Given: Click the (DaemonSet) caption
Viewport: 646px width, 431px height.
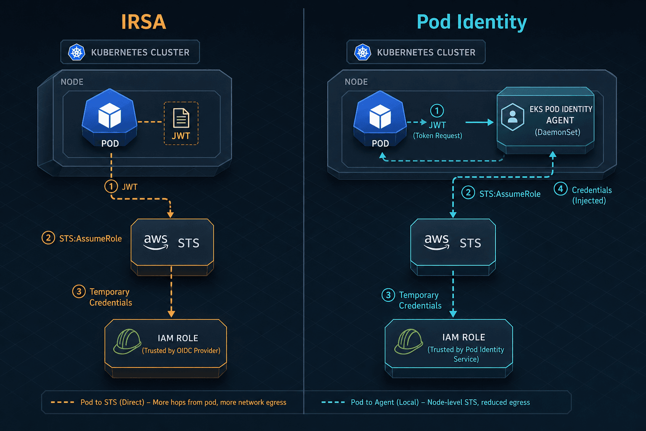Looking at the screenshot, I should 558,132.
